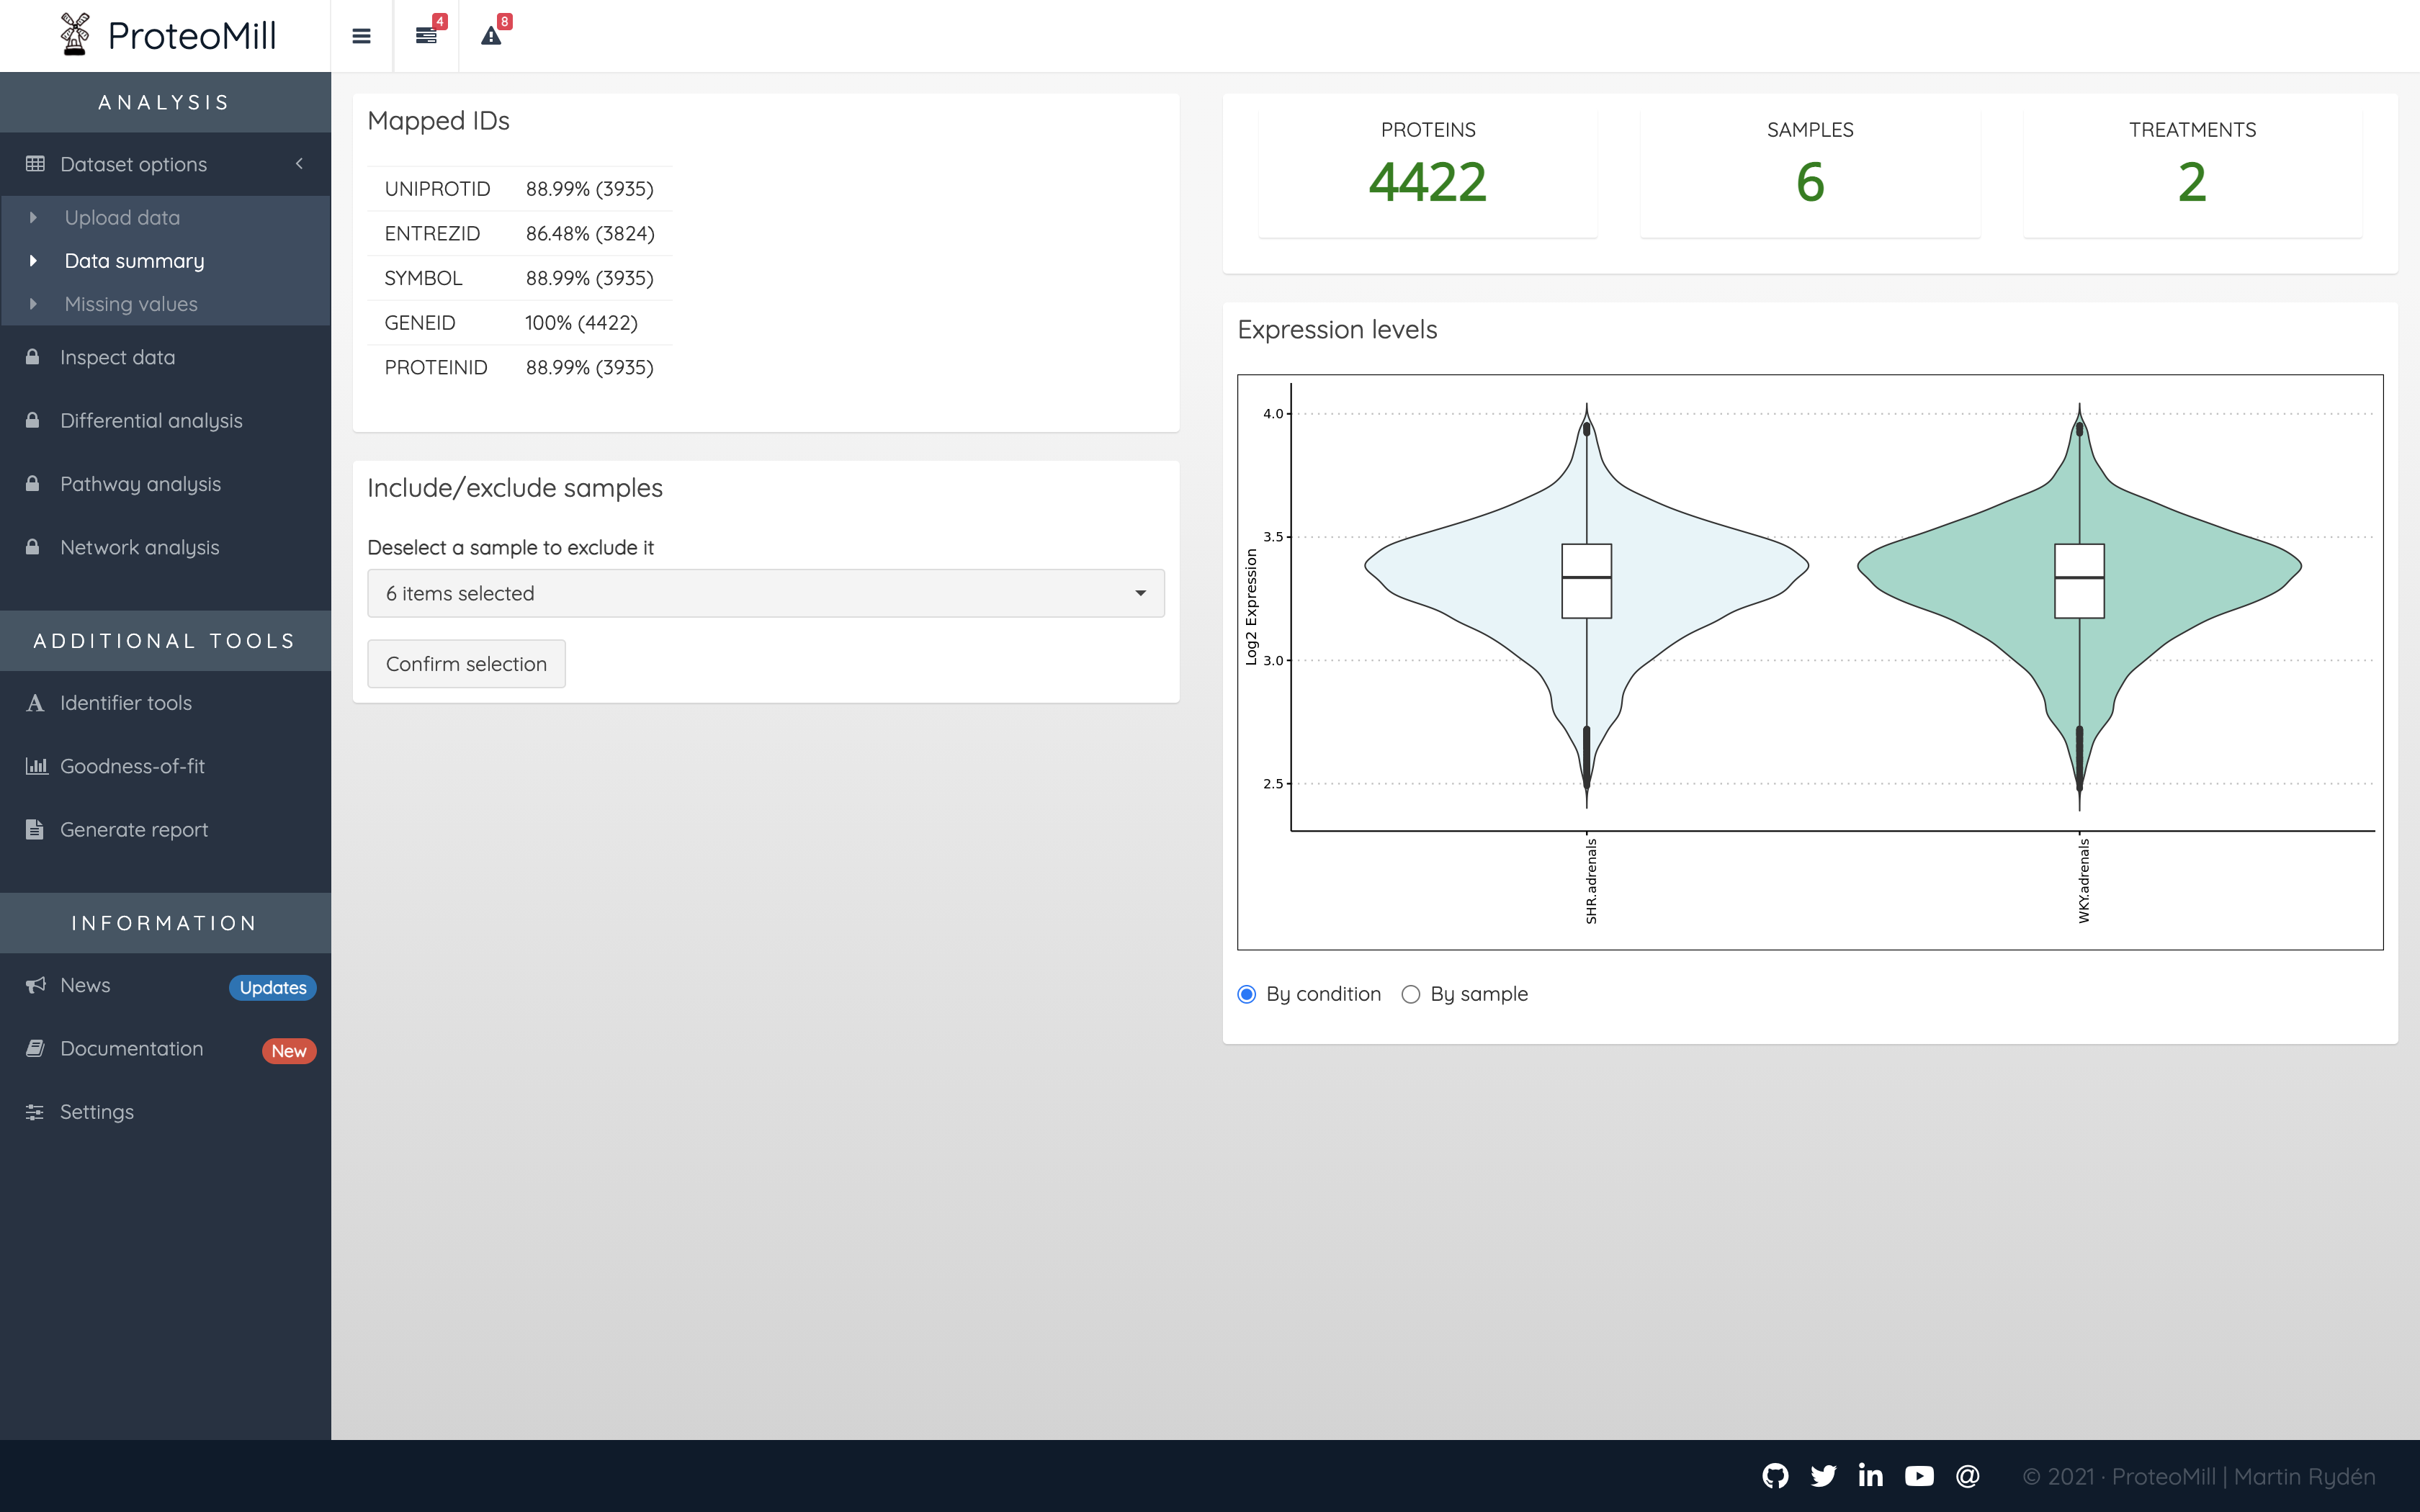
Task: Open the warning notifications icon with badge 8
Action: [x=491, y=36]
